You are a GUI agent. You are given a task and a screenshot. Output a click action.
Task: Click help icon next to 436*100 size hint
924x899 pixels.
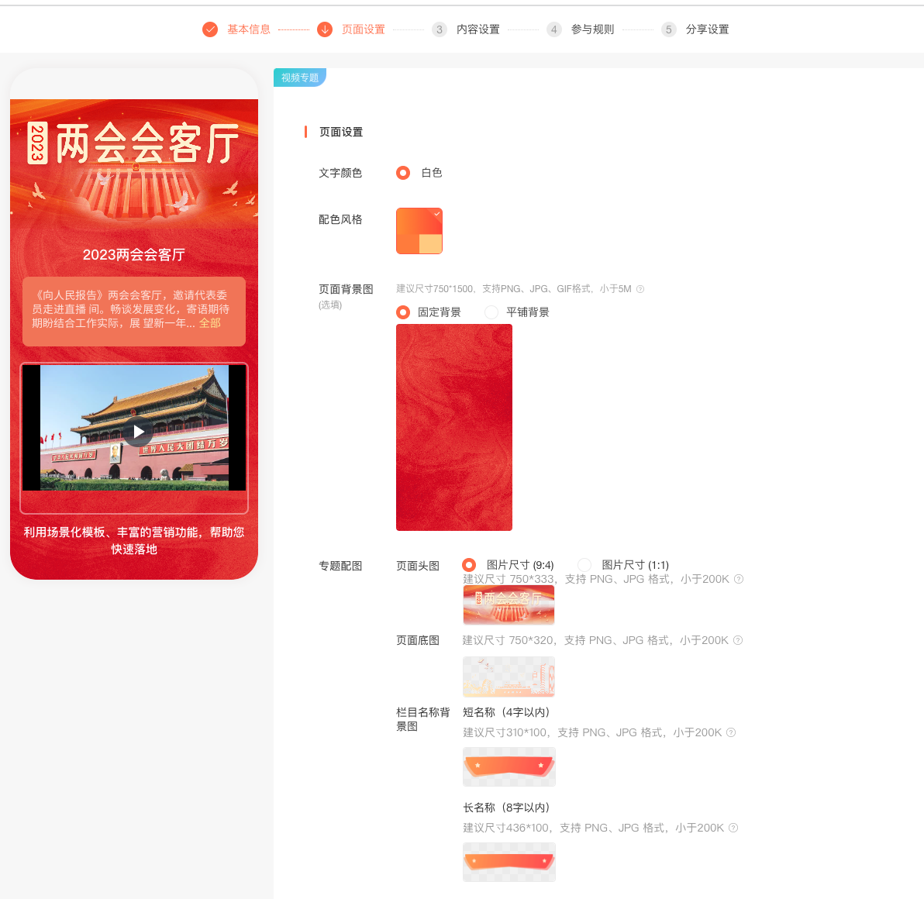click(x=733, y=828)
